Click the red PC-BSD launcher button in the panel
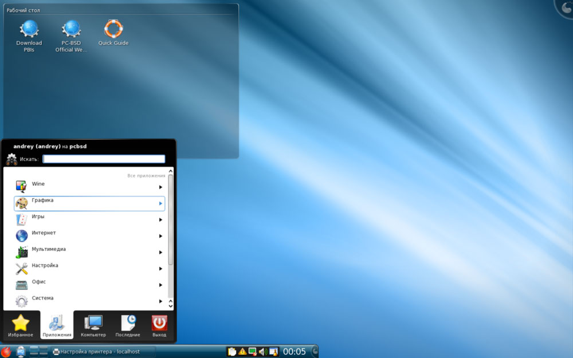The height and width of the screenshot is (358, 573). pyautogui.click(x=6, y=351)
